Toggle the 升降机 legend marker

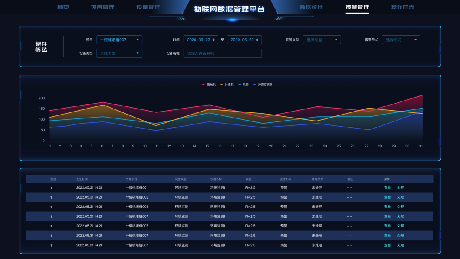pyautogui.click(x=221, y=85)
